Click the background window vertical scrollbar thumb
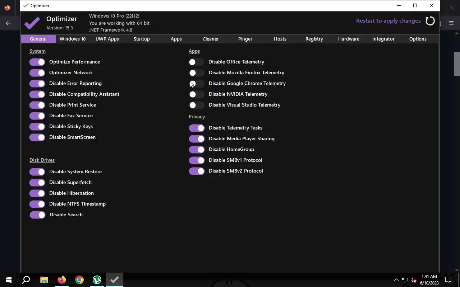460x287 pixels. point(457,64)
